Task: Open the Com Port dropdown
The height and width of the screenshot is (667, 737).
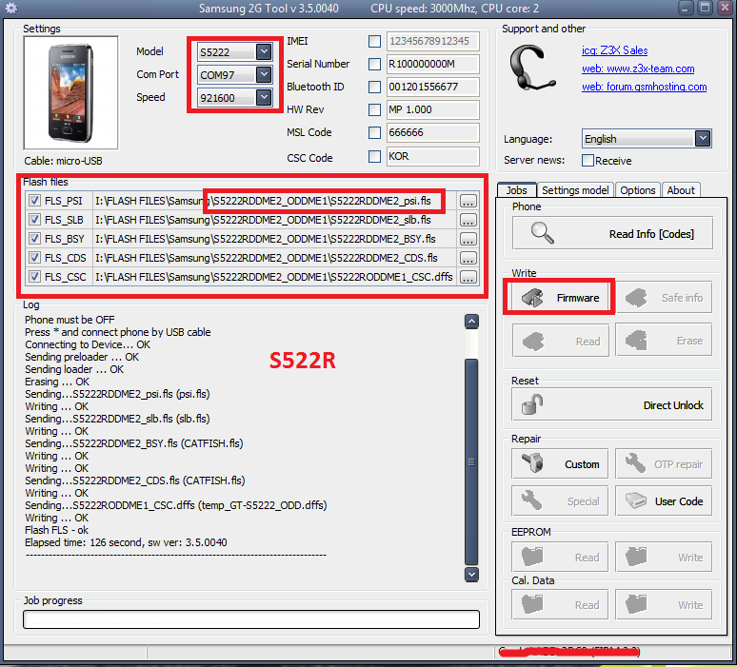Action: [x=264, y=74]
